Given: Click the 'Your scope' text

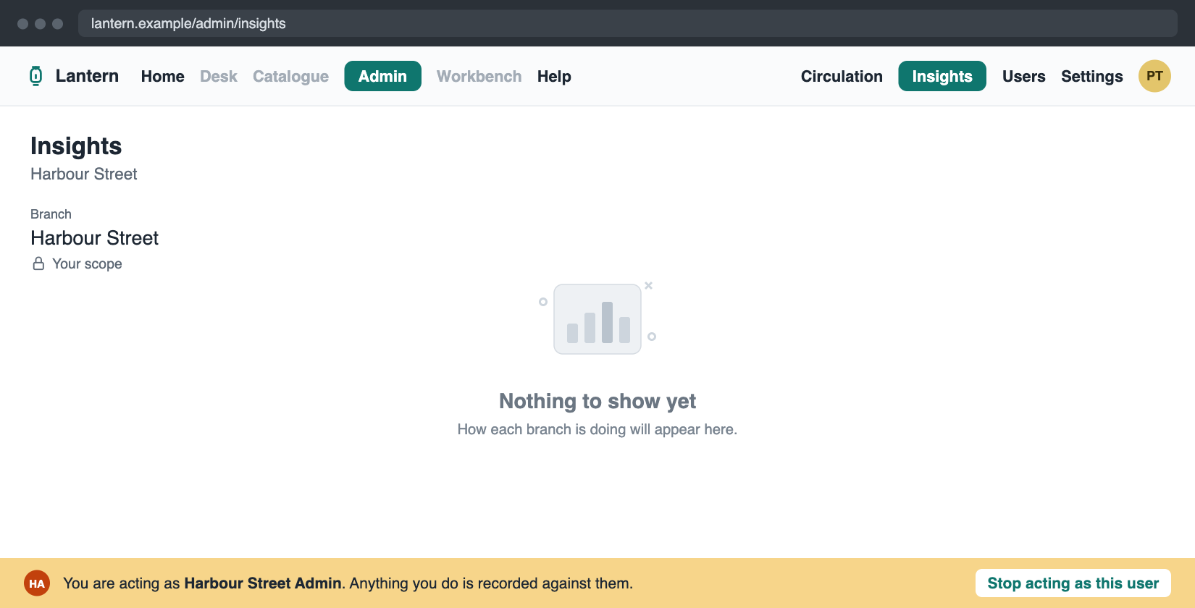Looking at the screenshot, I should [x=87, y=264].
